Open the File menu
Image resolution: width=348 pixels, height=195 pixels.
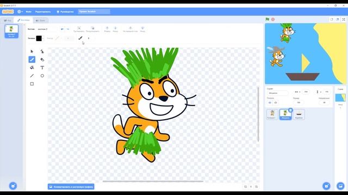29,11
